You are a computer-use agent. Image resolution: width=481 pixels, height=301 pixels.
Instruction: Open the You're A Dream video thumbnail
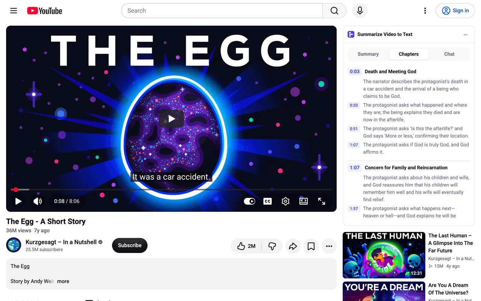[384, 291]
